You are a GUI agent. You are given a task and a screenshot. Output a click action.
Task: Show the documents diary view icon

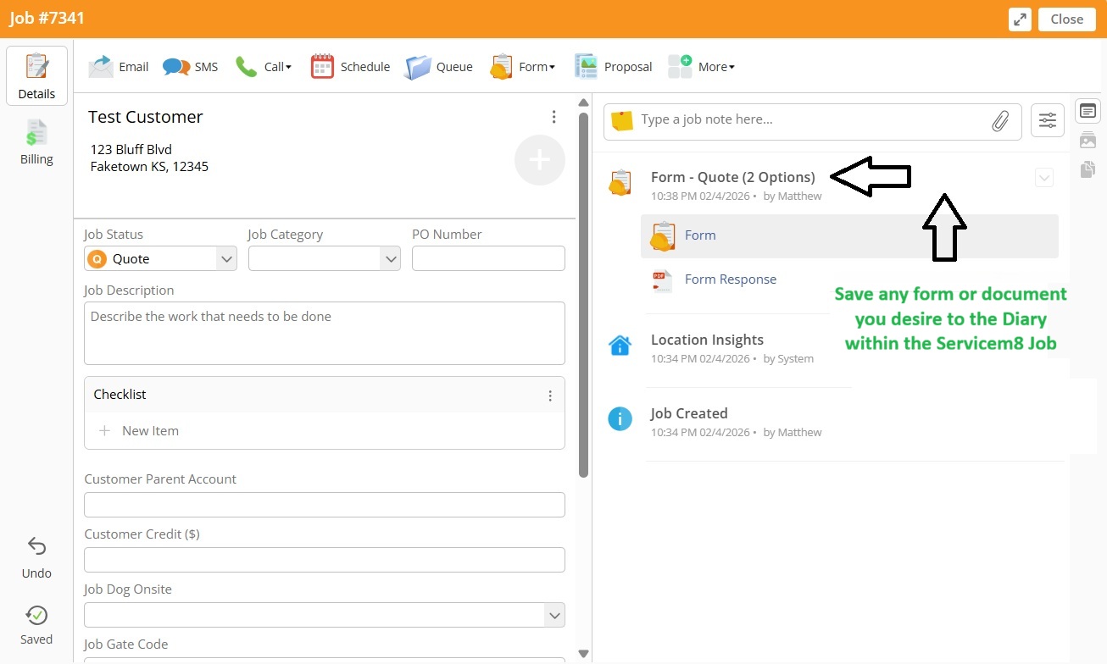pyautogui.click(x=1088, y=170)
